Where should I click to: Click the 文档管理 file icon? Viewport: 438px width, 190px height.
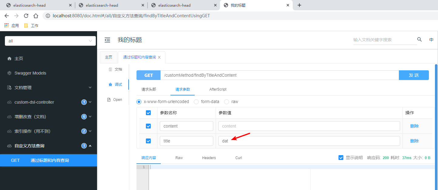pyautogui.click(x=9, y=88)
